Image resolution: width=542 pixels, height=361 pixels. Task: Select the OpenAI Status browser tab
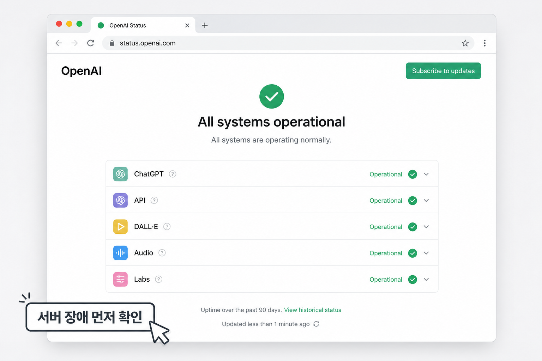pos(143,25)
